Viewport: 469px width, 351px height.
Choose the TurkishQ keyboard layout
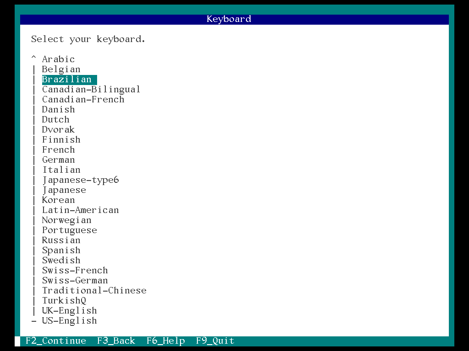click(64, 301)
